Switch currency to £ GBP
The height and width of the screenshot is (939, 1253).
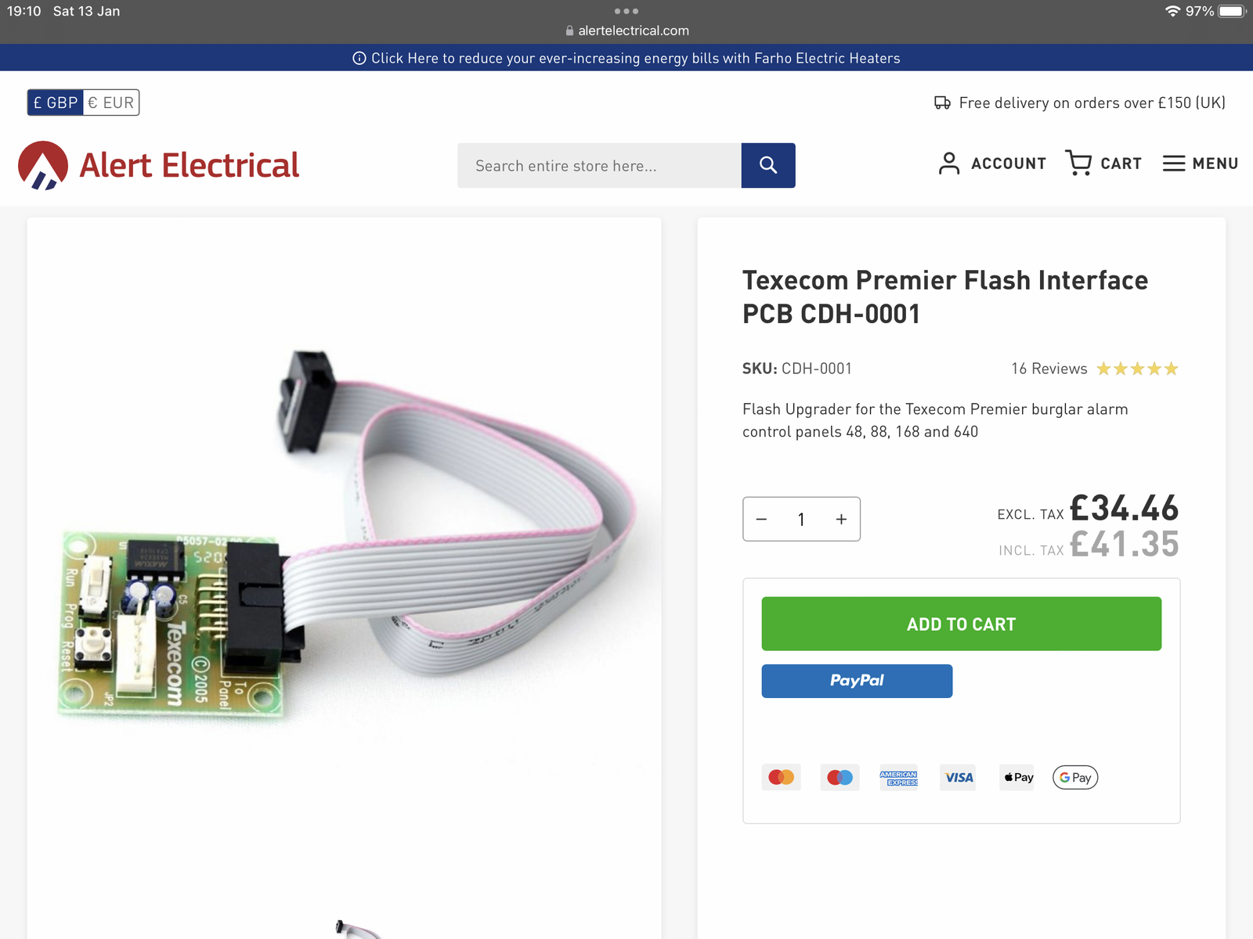(55, 103)
